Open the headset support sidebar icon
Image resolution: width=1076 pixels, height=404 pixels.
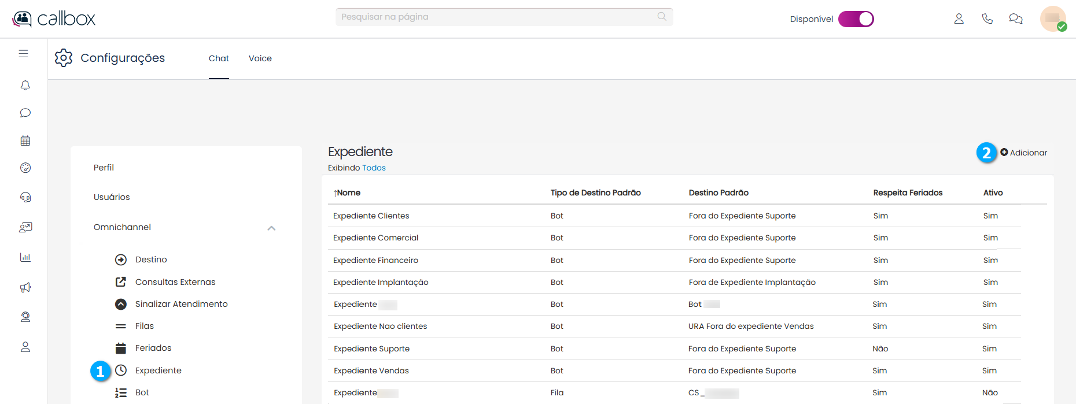pos(25,197)
